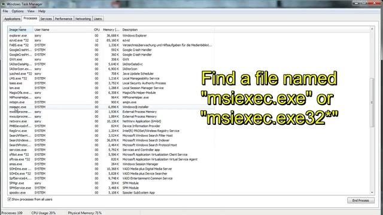Select the SearchFilterH... process
Screen dimensions: 383x215
click(x=111, y=136)
